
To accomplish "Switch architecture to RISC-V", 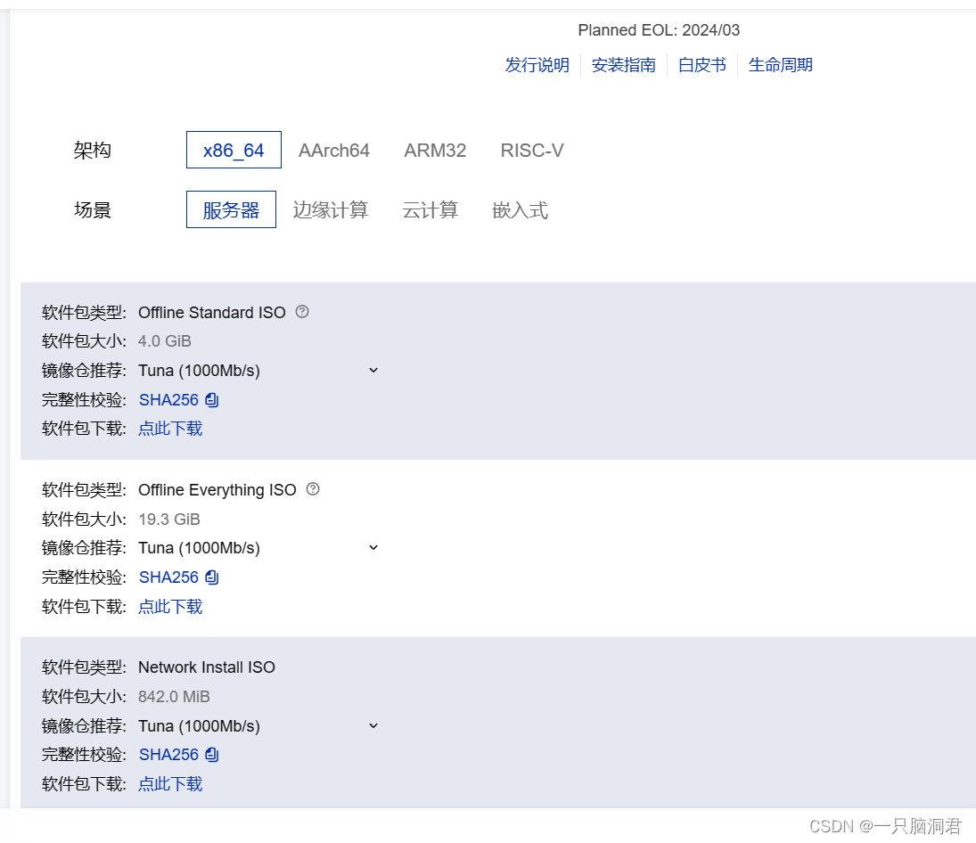I will pyautogui.click(x=531, y=150).
